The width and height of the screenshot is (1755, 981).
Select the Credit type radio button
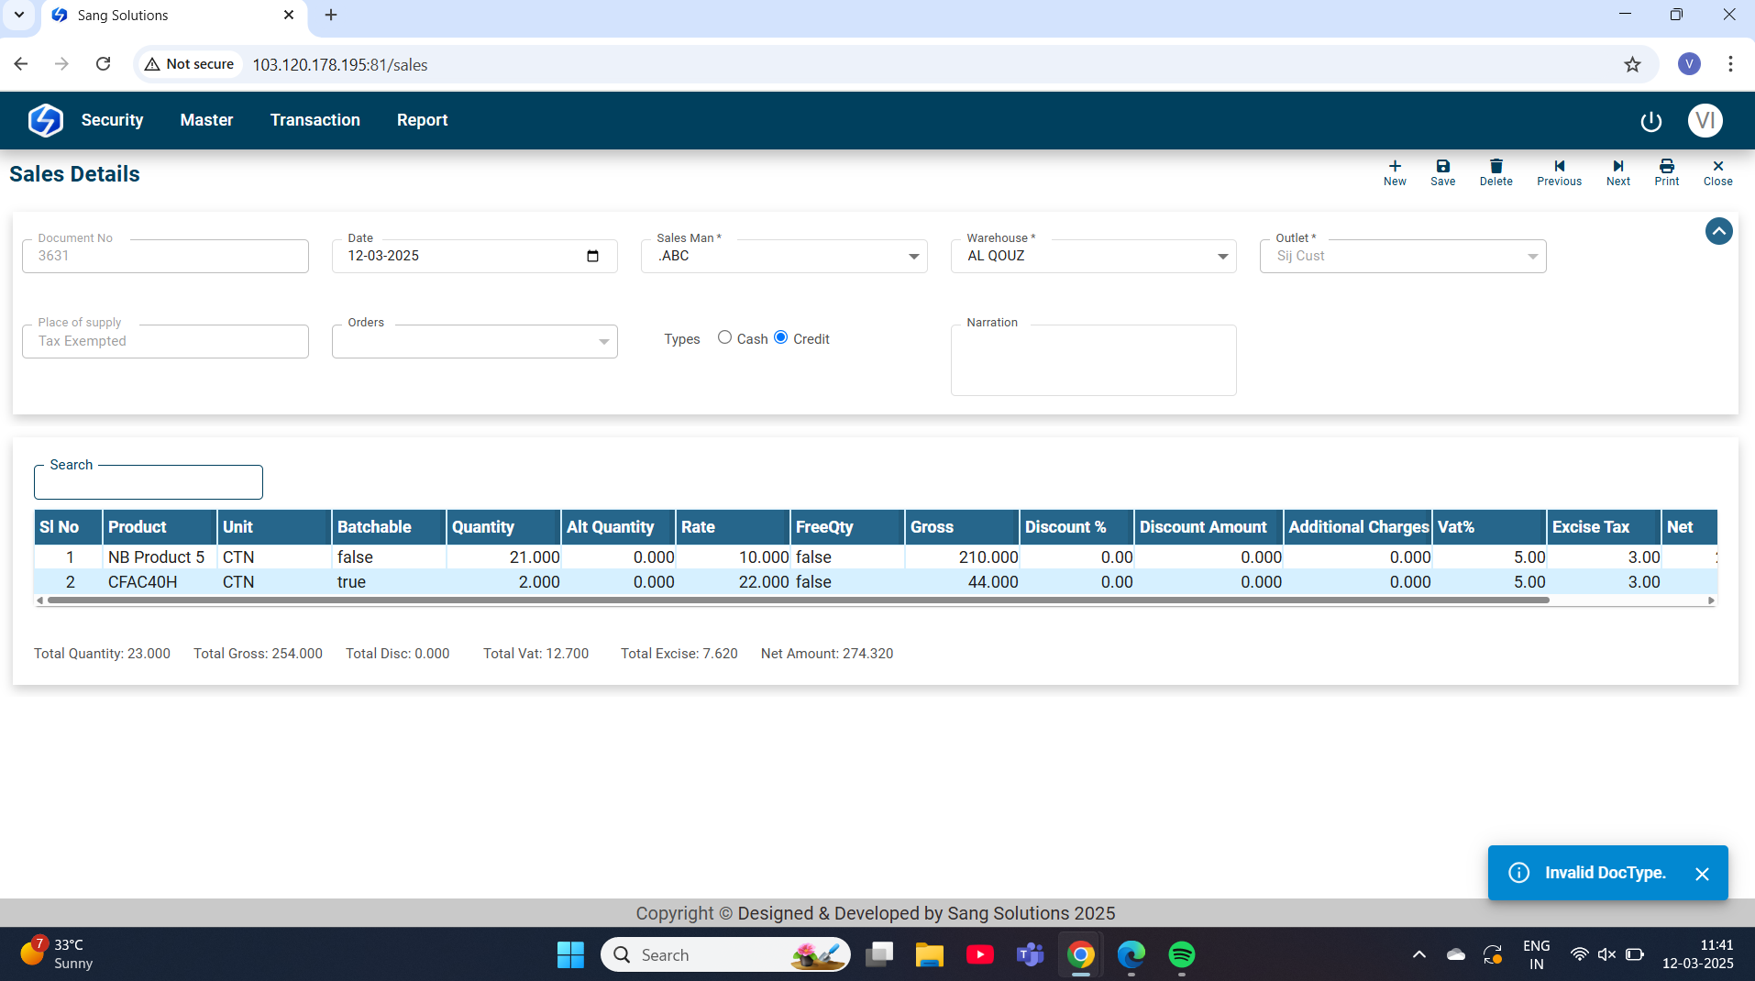click(781, 337)
